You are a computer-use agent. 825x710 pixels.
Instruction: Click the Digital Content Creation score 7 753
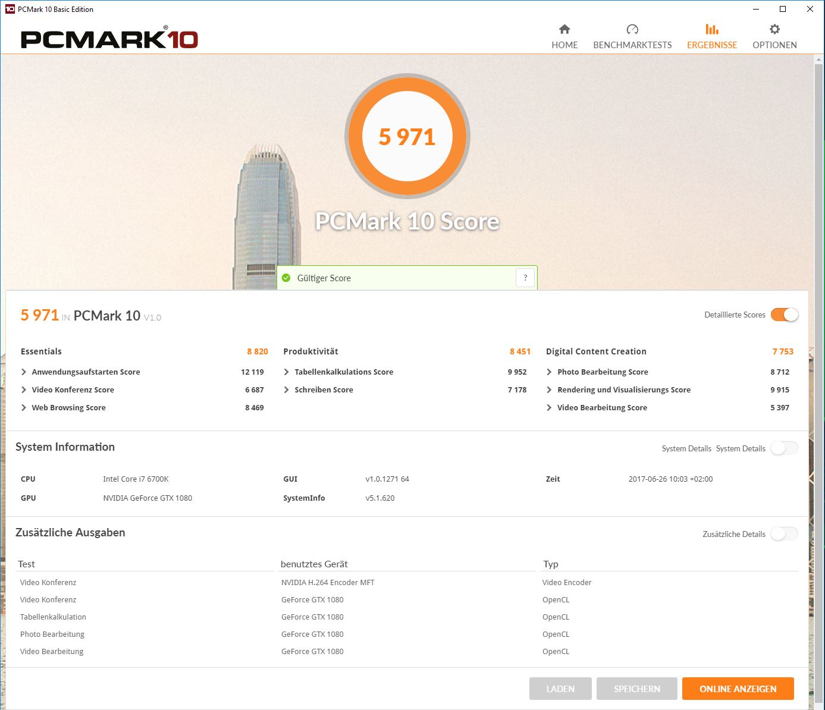783,351
